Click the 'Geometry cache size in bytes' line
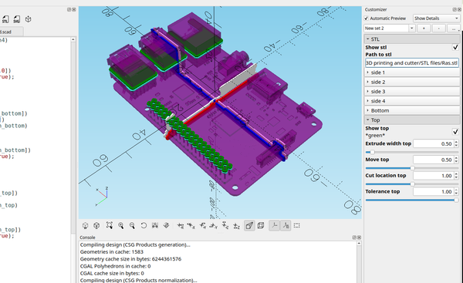The height and width of the screenshot is (283, 463). [x=131, y=259]
